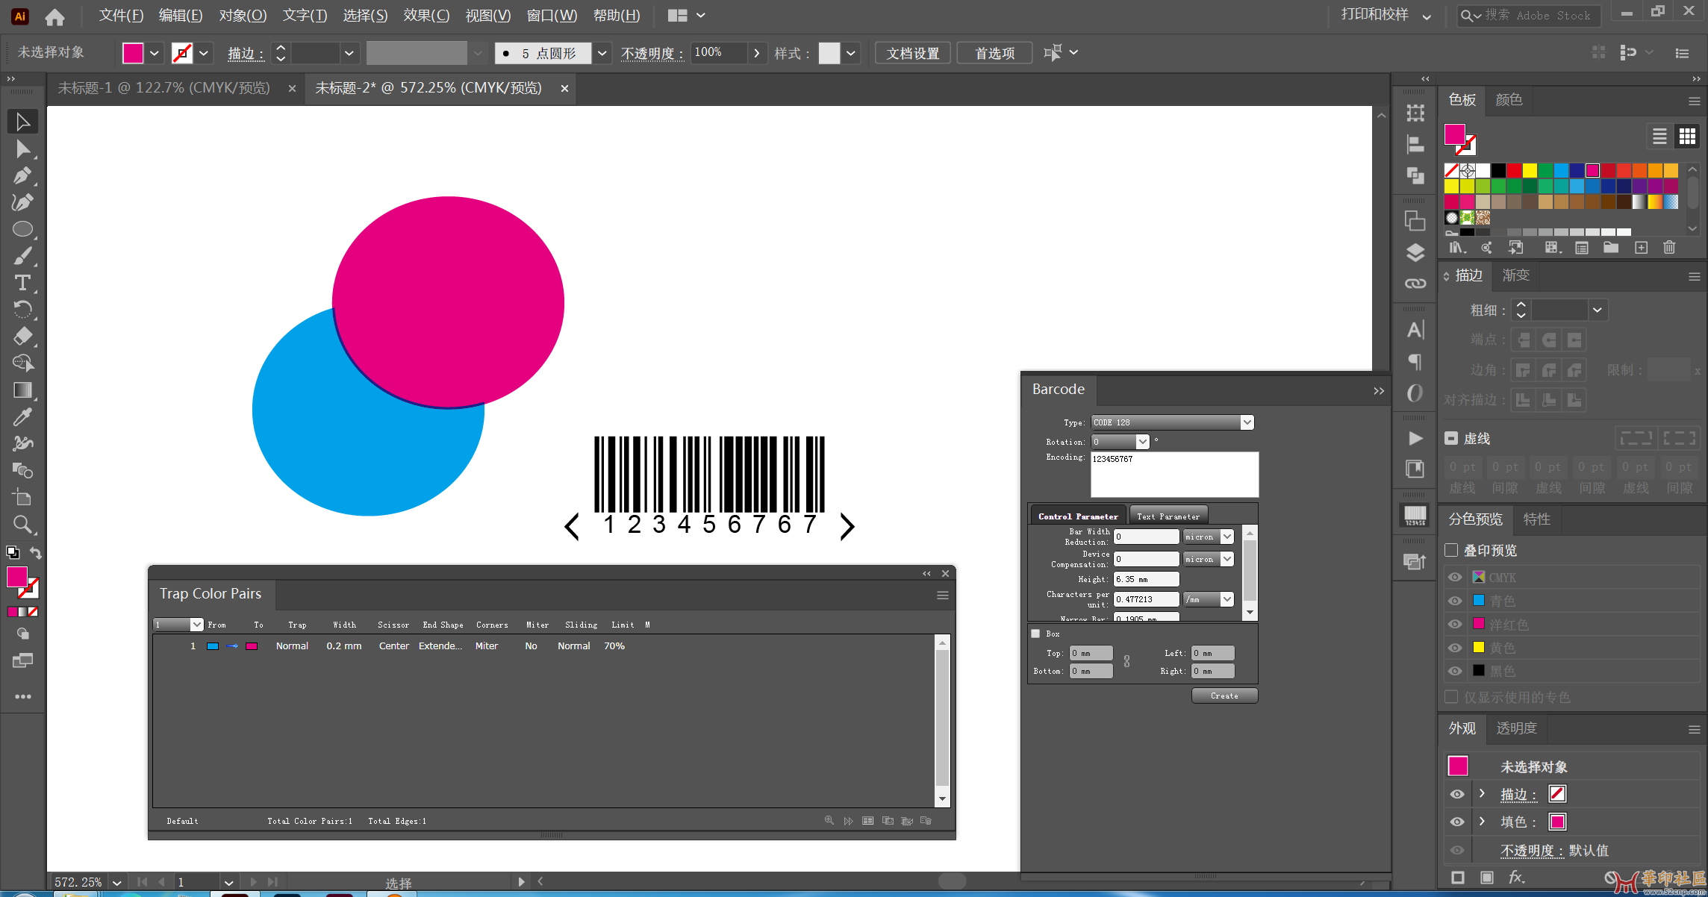Select the Ellipse tool

(x=22, y=229)
